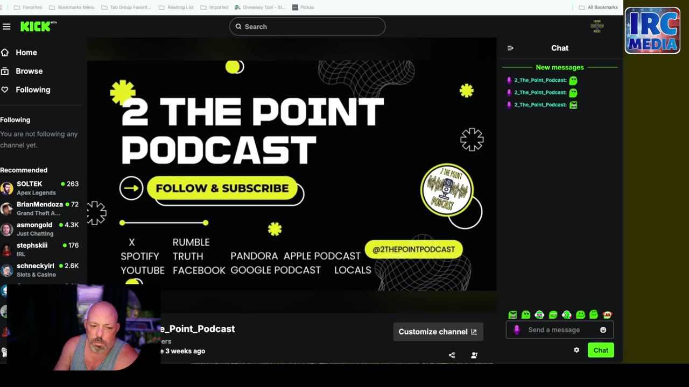Click the green Chat send button
This screenshot has width=689, height=387.
601,350
